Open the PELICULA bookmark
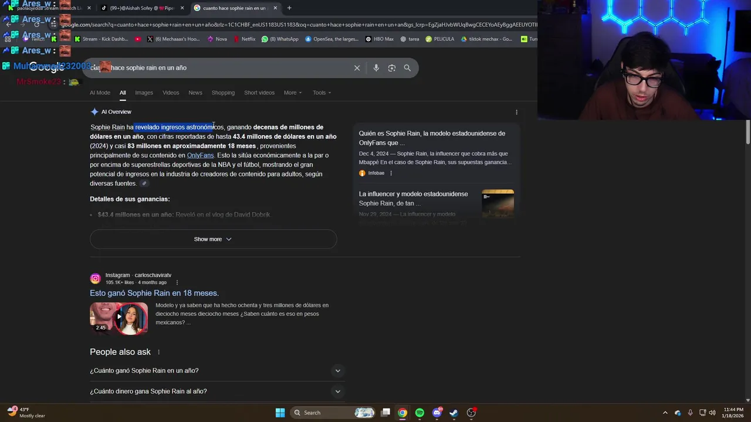Viewport: 751px width, 422px height. click(440, 39)
